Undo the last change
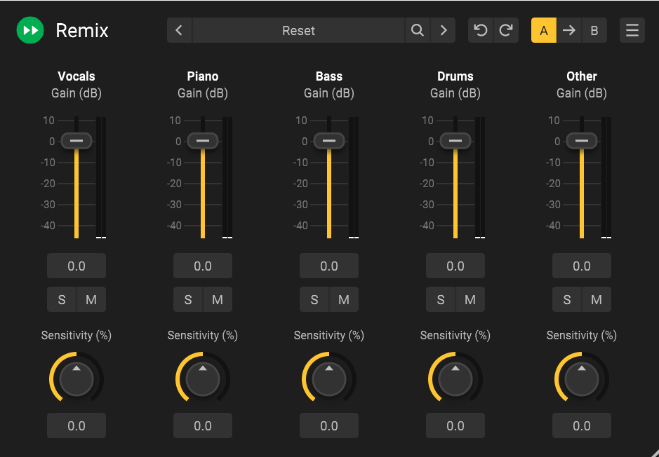659x457 pixels. pos(481,31)
